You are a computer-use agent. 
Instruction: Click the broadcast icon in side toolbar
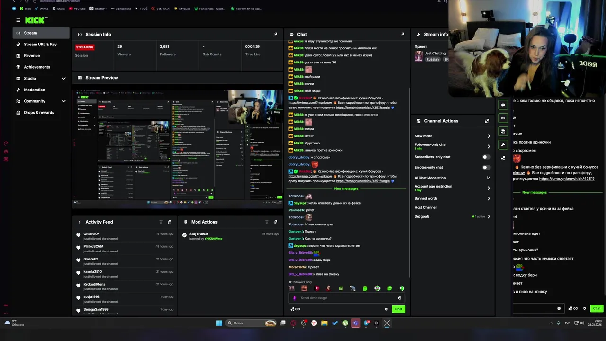point(503,118)
